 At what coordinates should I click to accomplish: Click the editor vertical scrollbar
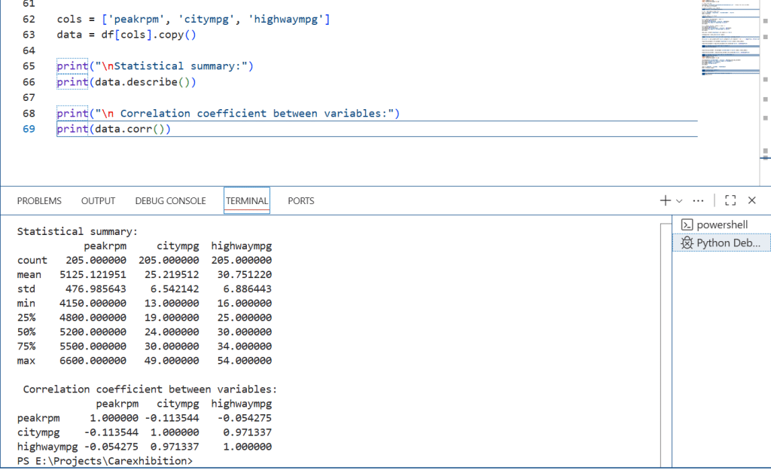[x=766, y=90]
